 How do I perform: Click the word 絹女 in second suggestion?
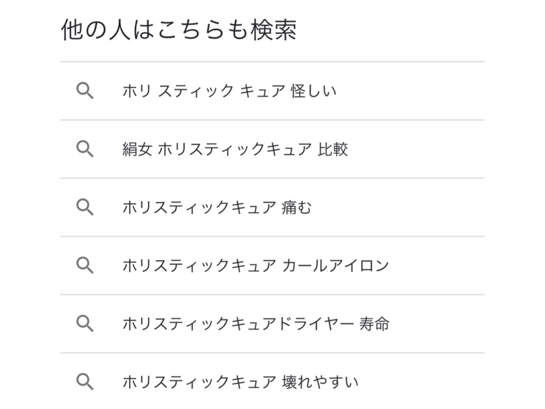coord(137,149)
